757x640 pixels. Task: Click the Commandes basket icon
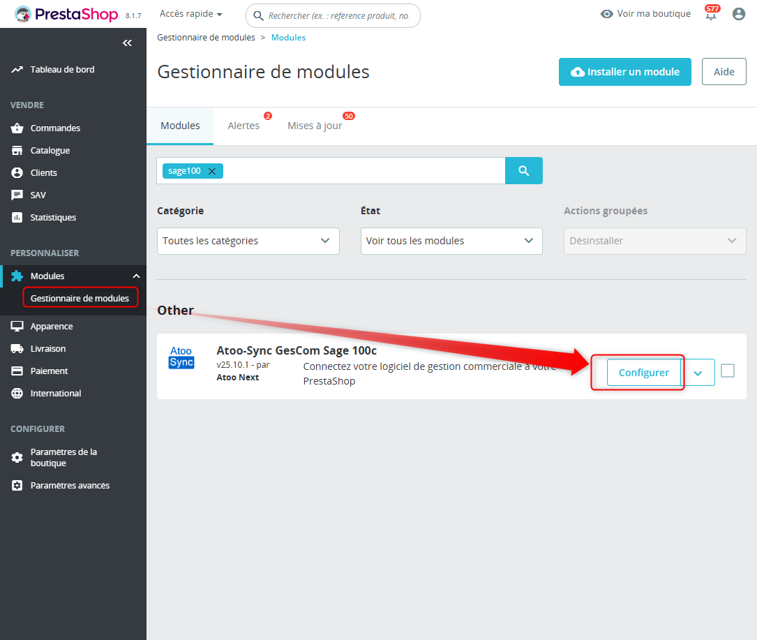(17, 128)
